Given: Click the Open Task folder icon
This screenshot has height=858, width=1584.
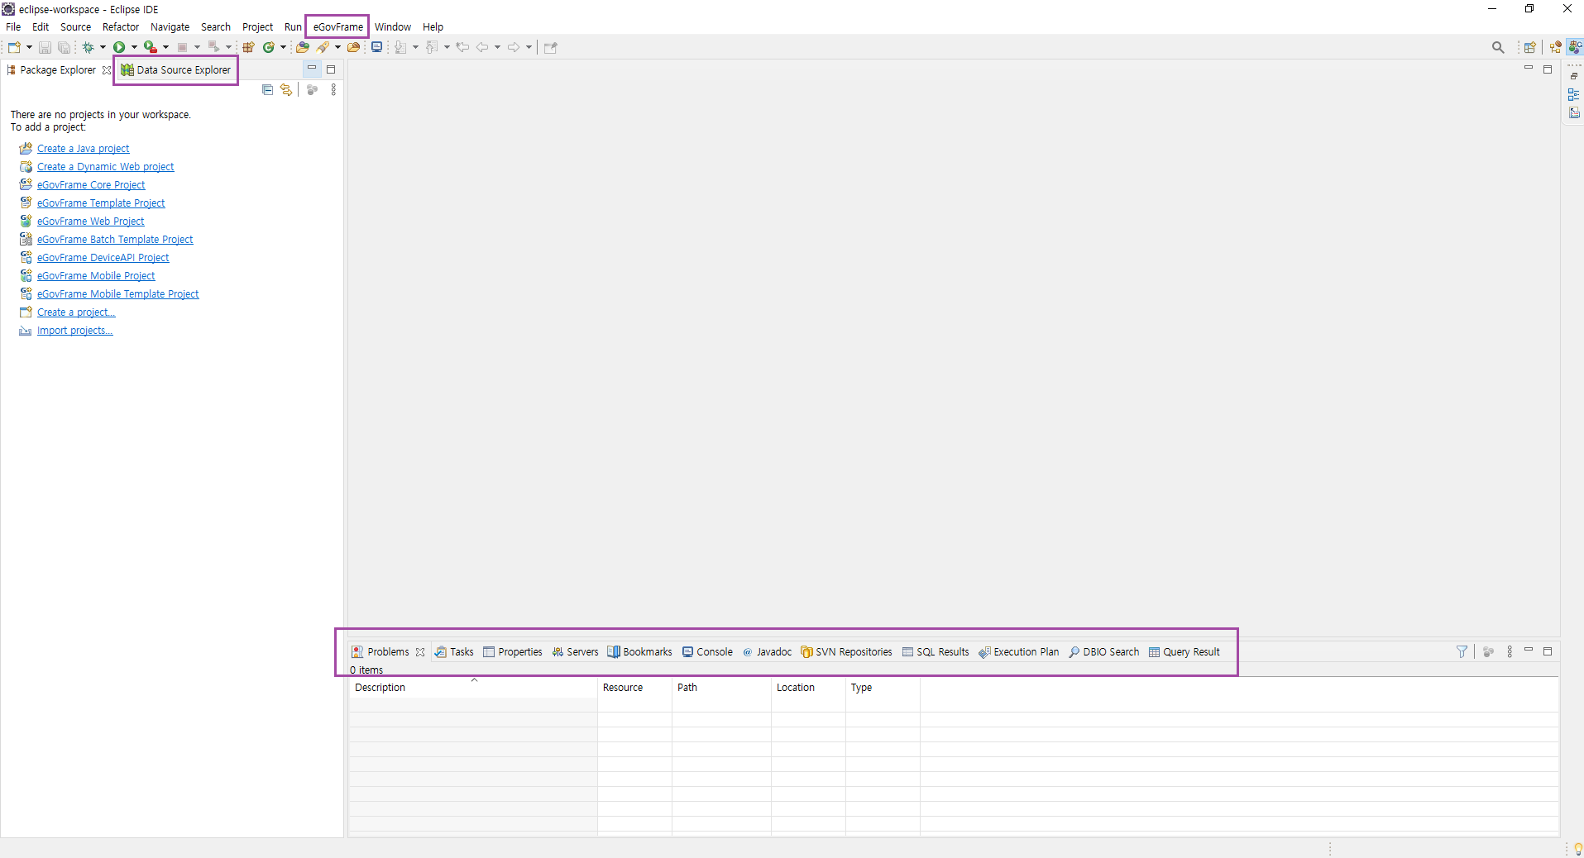Looking at the screenshot, I should [353, 47].
